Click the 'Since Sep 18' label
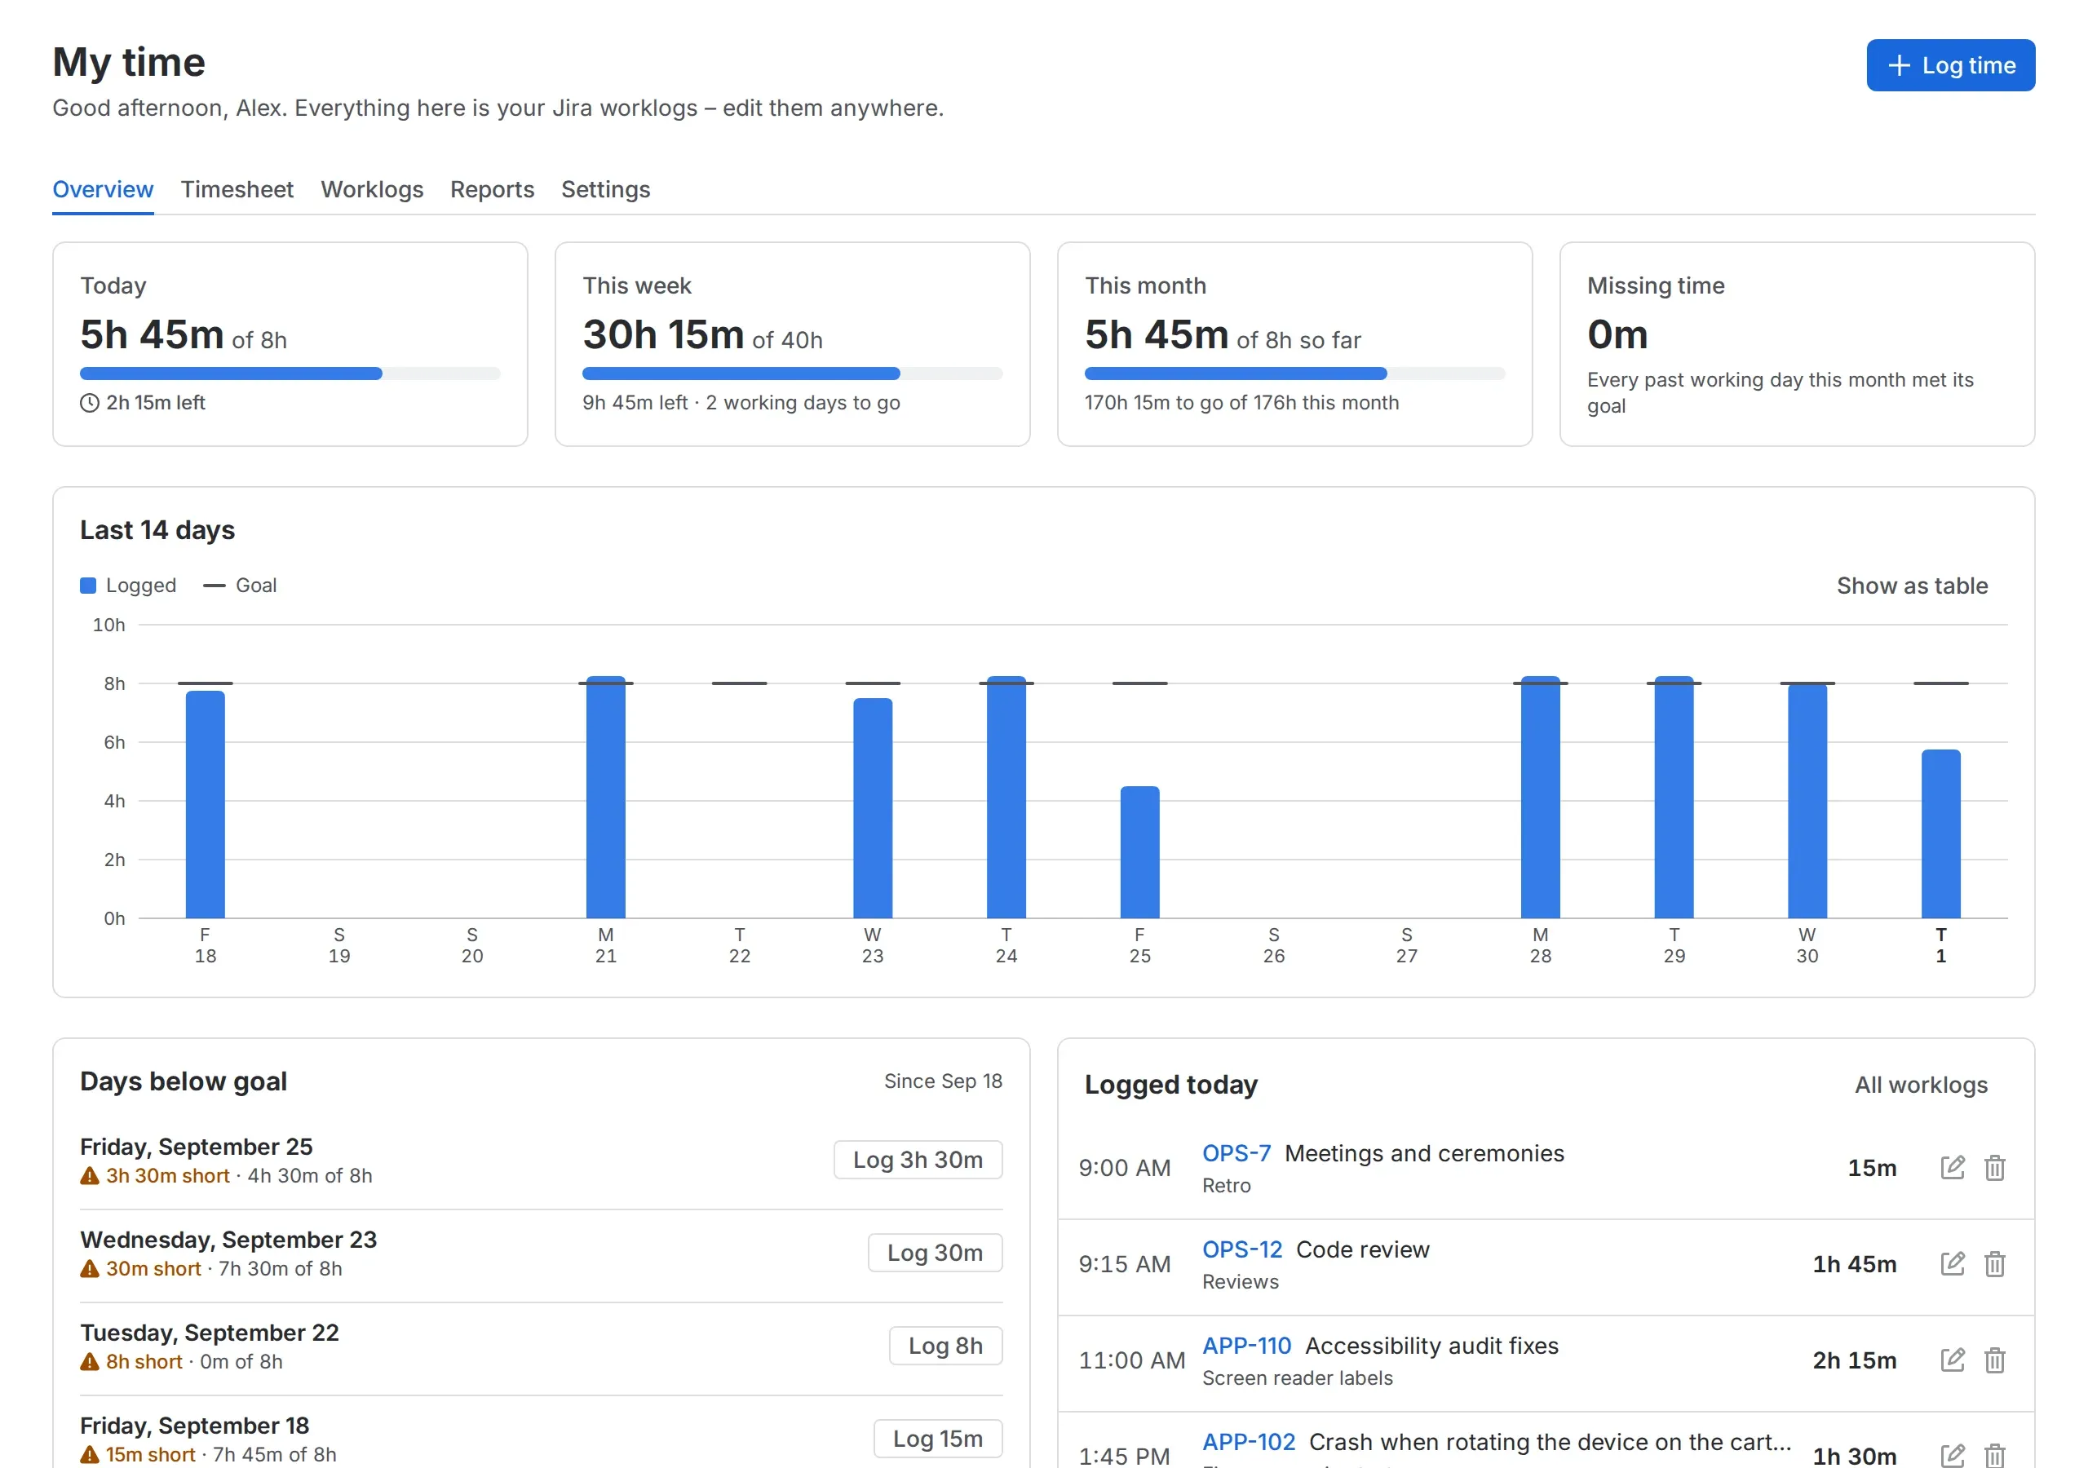The height and width of the screenshot is (1468, 2088). click(x=943, y=1081)
